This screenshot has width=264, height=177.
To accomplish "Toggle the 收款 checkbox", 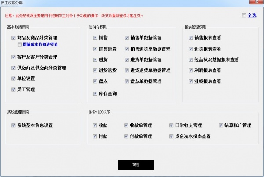I will [95, 125].
